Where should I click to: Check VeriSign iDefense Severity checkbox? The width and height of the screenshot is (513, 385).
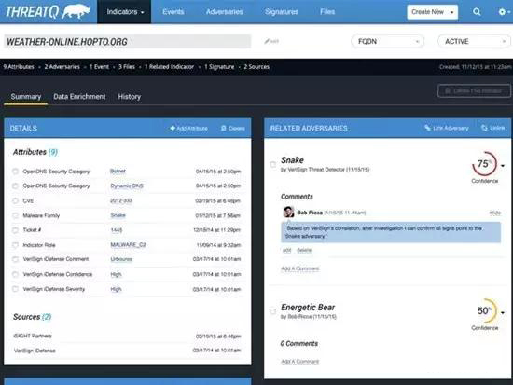(15, 289)
